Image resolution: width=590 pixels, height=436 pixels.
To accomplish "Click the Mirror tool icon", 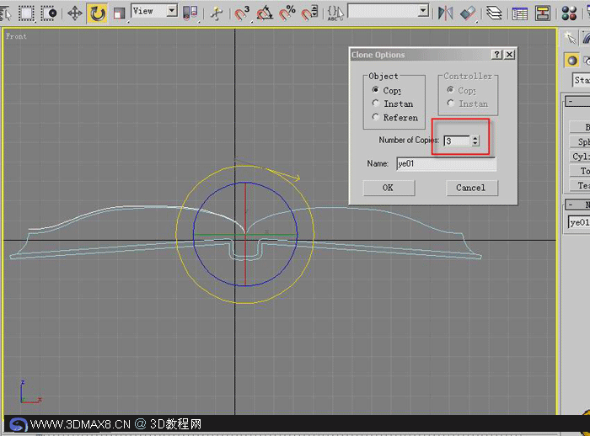I will tap(446, 13).
